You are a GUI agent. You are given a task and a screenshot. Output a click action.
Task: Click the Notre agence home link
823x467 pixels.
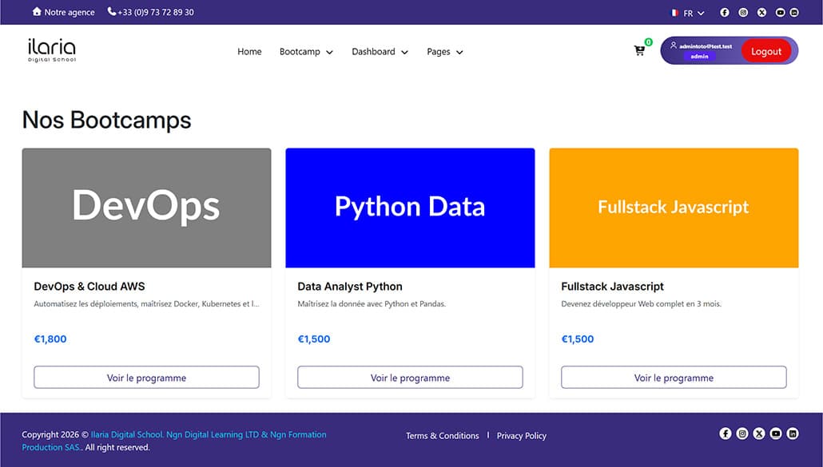[63, 12]
